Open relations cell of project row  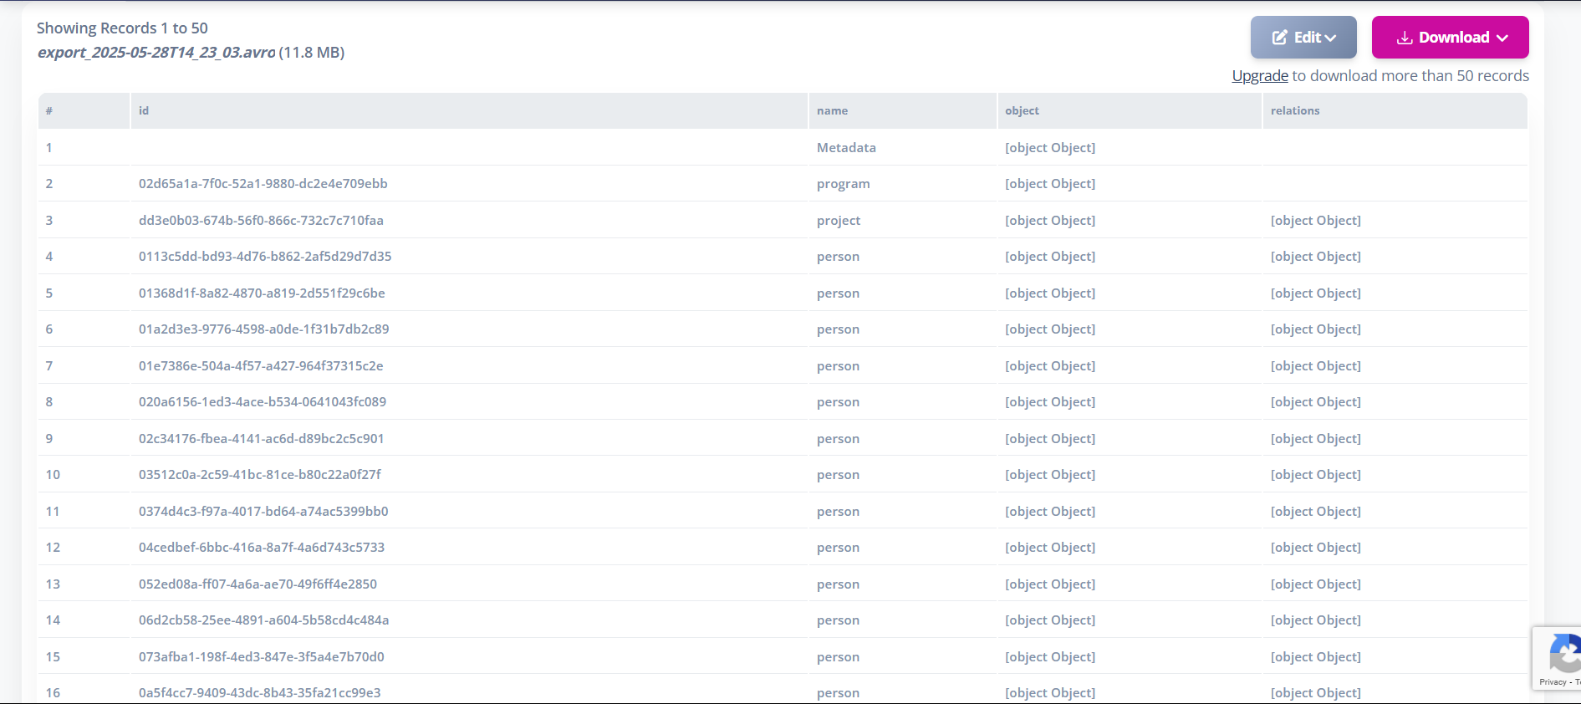[x=1315, y=221]
